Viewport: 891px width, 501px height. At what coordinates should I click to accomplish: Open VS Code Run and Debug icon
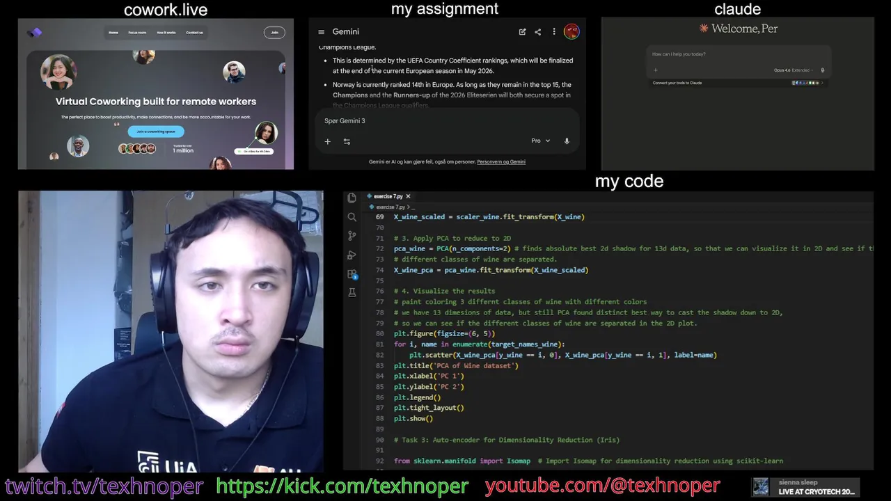click(352, 255)
